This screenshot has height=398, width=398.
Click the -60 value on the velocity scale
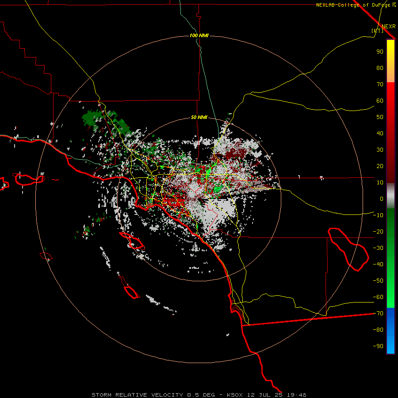click(378, 297)
